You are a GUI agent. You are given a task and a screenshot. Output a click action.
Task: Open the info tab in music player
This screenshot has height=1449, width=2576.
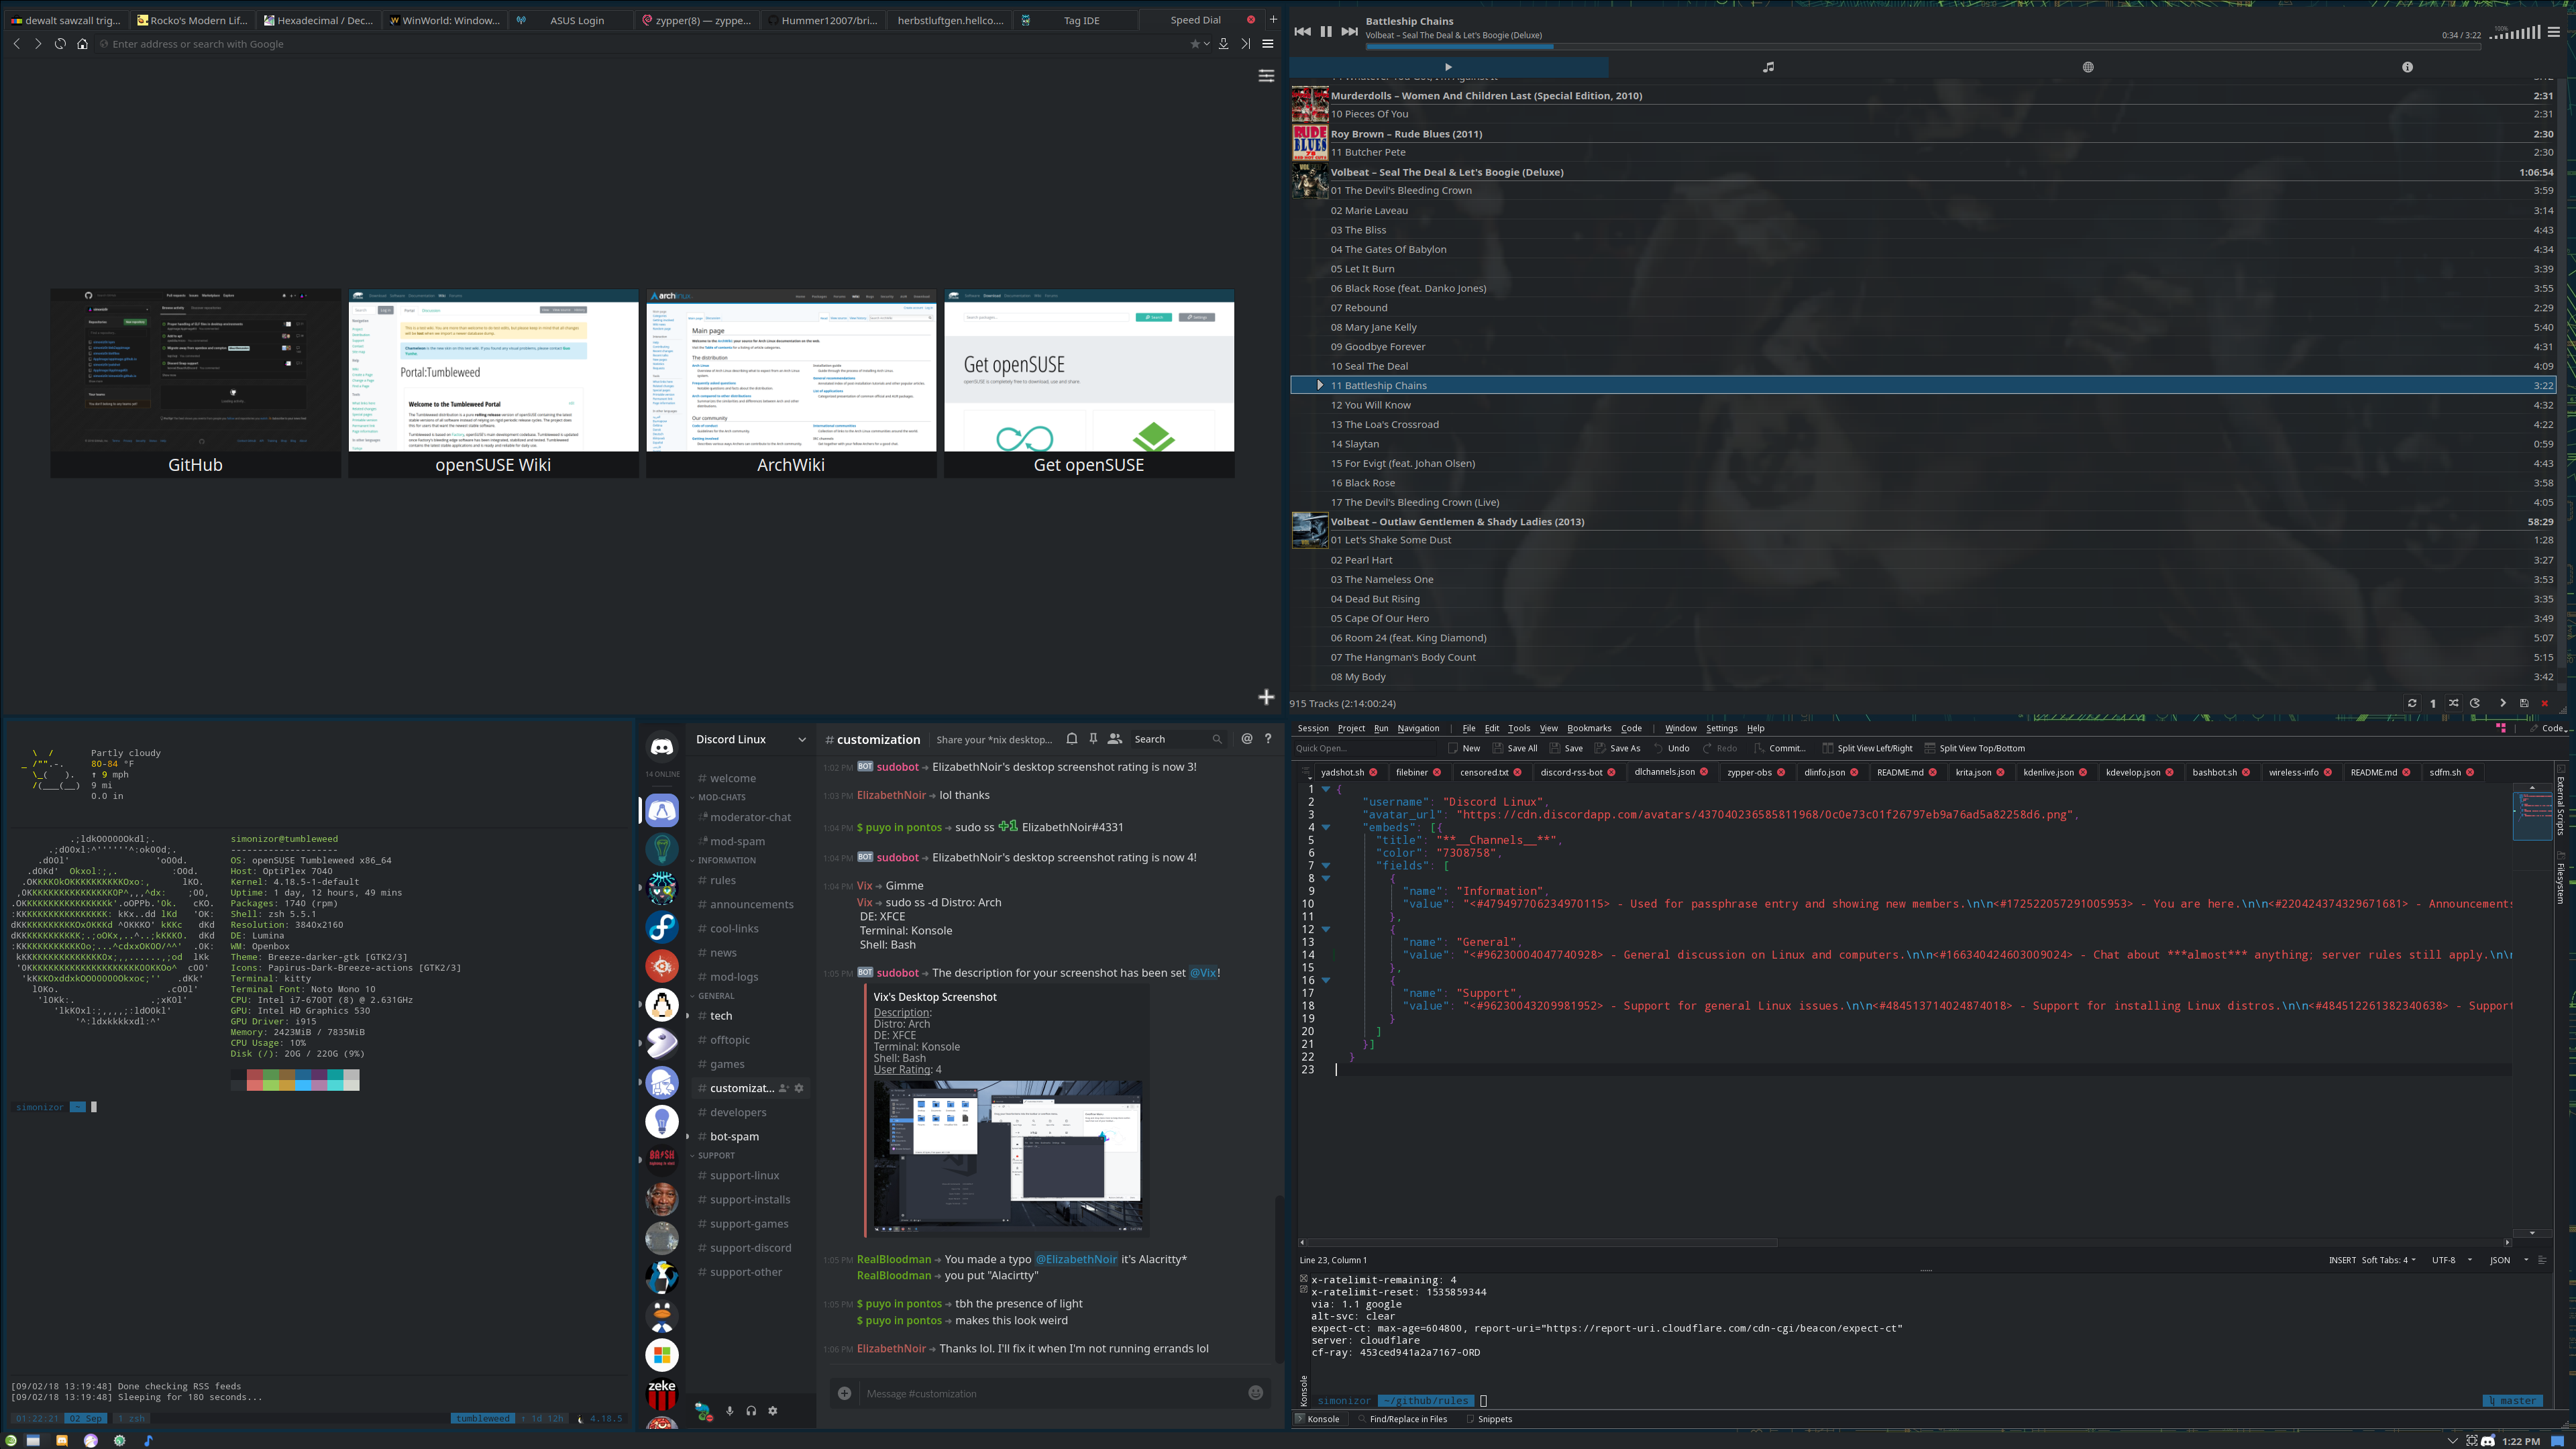[2407, 67]
